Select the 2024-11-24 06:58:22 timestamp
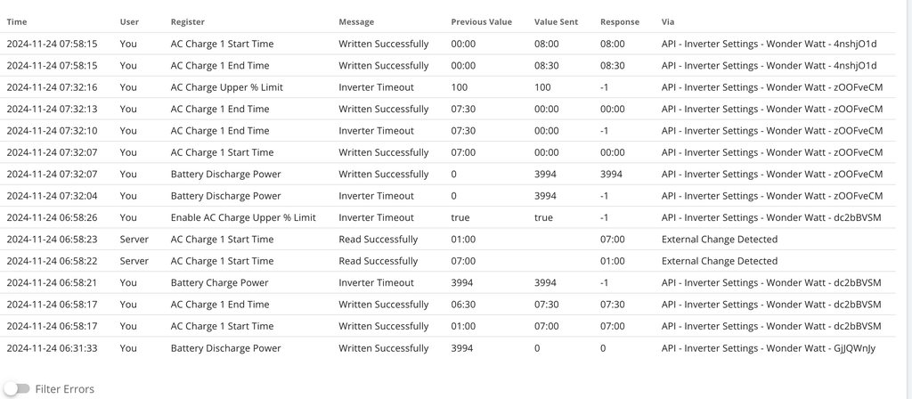The image size is (912, 399). tap(52, 261)
